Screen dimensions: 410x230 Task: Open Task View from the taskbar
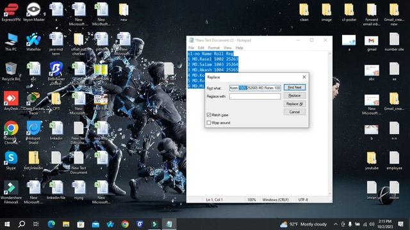[36, 224]
